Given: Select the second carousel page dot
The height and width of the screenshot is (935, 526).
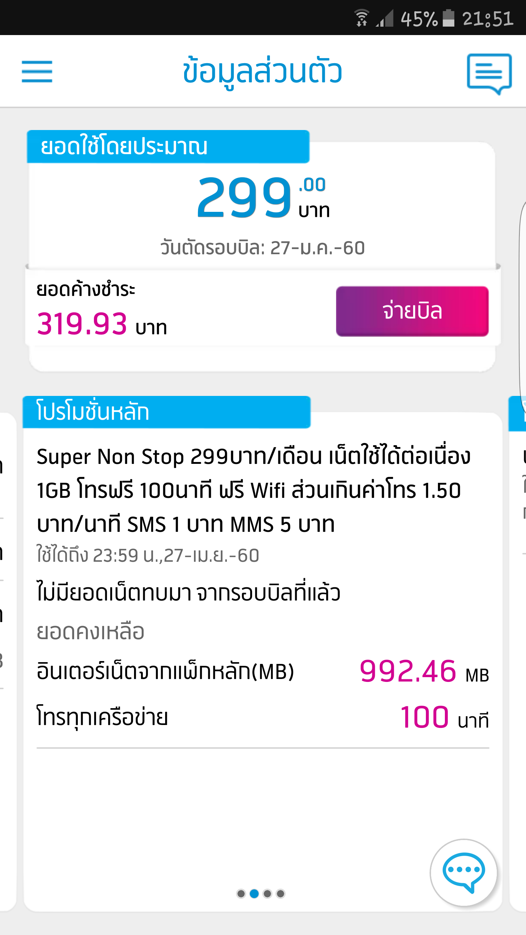Looking at the screenshot, I should coord(254,893).
